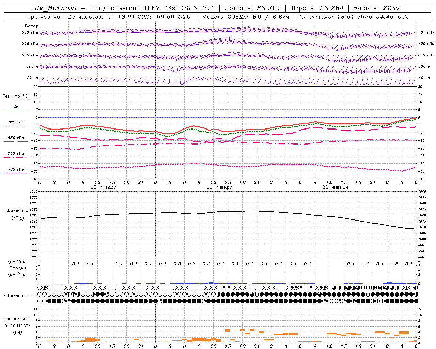Select the Осадки precipitation label

18,268
